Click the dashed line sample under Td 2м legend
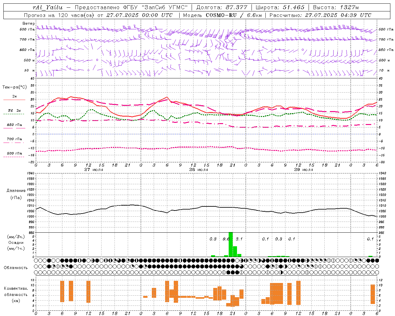The width and height of the screenshot is (395, 316). coord(14,114)
